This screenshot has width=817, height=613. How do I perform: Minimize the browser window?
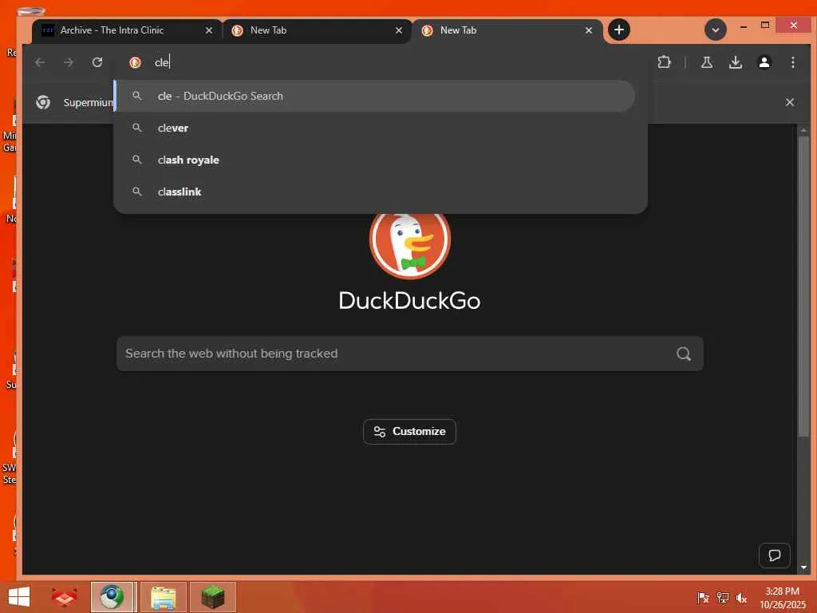click(744, 26)
